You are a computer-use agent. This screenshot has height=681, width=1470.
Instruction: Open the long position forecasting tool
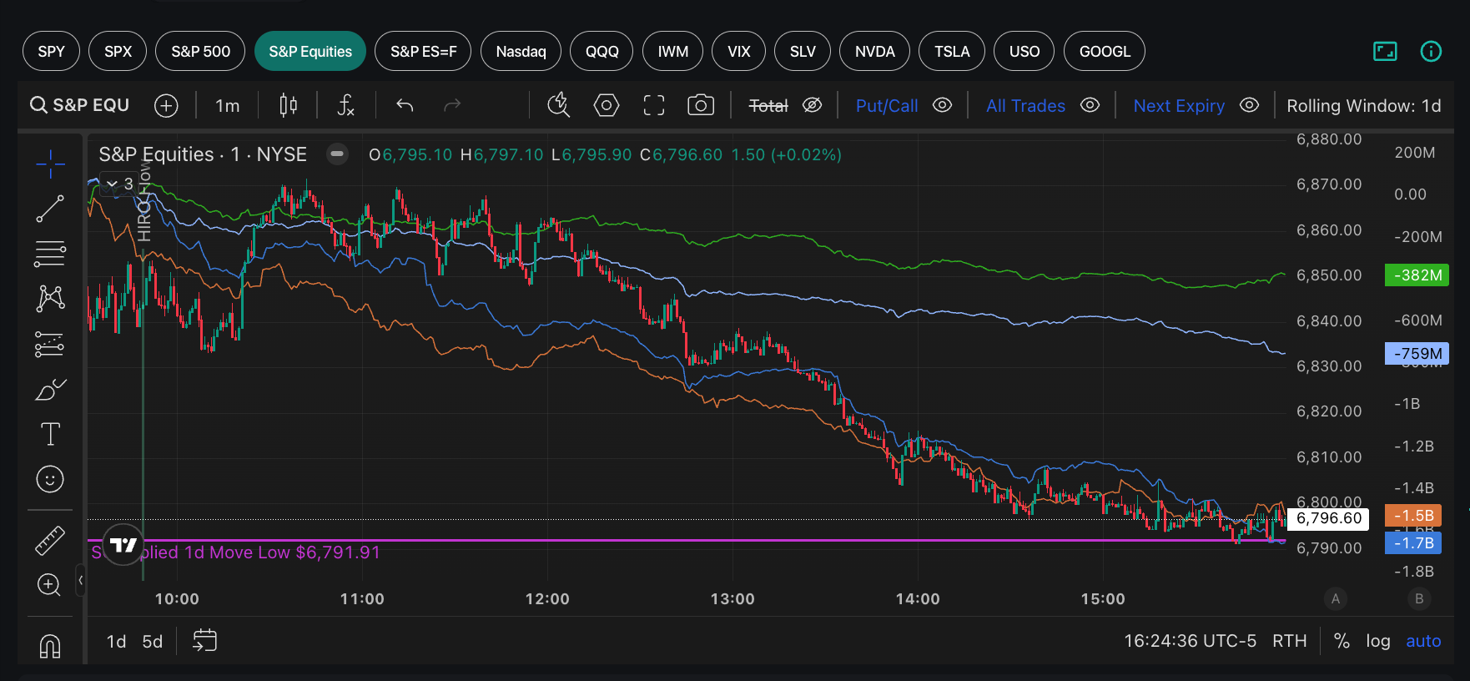(x=50, y=344)
